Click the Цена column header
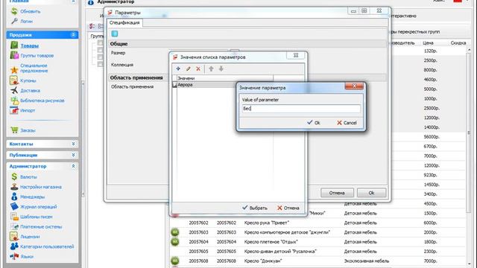This screenshot has height=268, width=477. (428, 43)
